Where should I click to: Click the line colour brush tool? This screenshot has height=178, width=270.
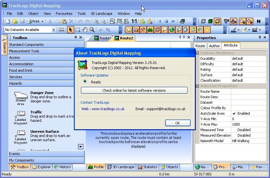(x=234, y=30)
